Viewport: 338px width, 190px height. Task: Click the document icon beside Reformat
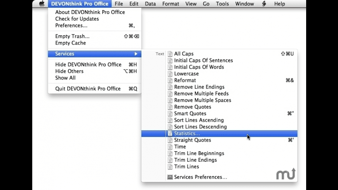click(170, 80)
